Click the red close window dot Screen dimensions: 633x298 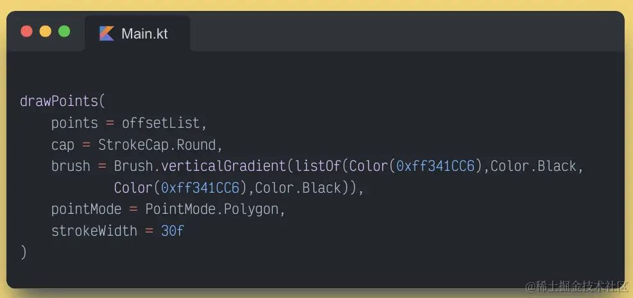click(x=27, y=31)
